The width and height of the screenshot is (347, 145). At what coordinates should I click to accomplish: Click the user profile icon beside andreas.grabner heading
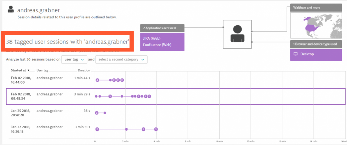11,9
